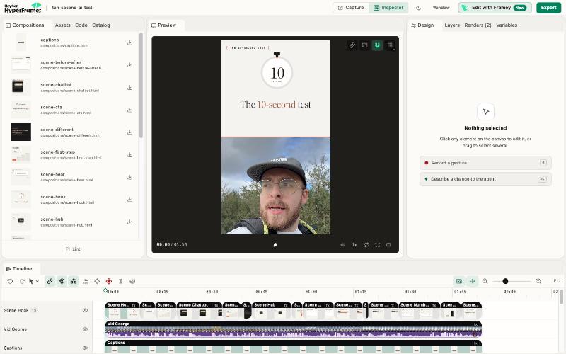Click the distribute tracks icon in timeline toolbar

[86, 281]
